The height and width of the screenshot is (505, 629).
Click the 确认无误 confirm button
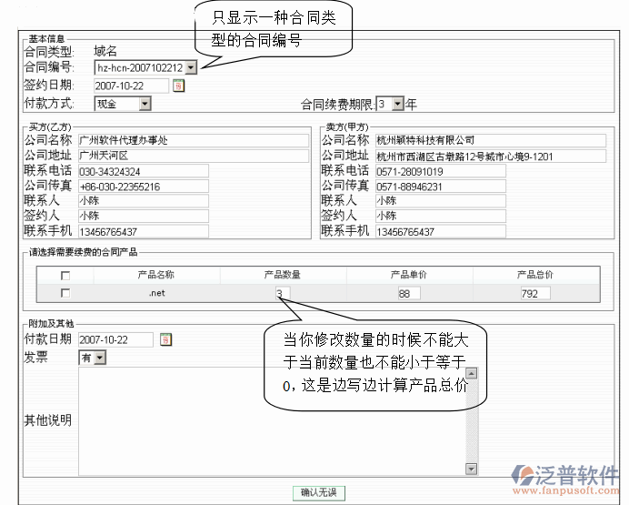[x=318, y=492]
